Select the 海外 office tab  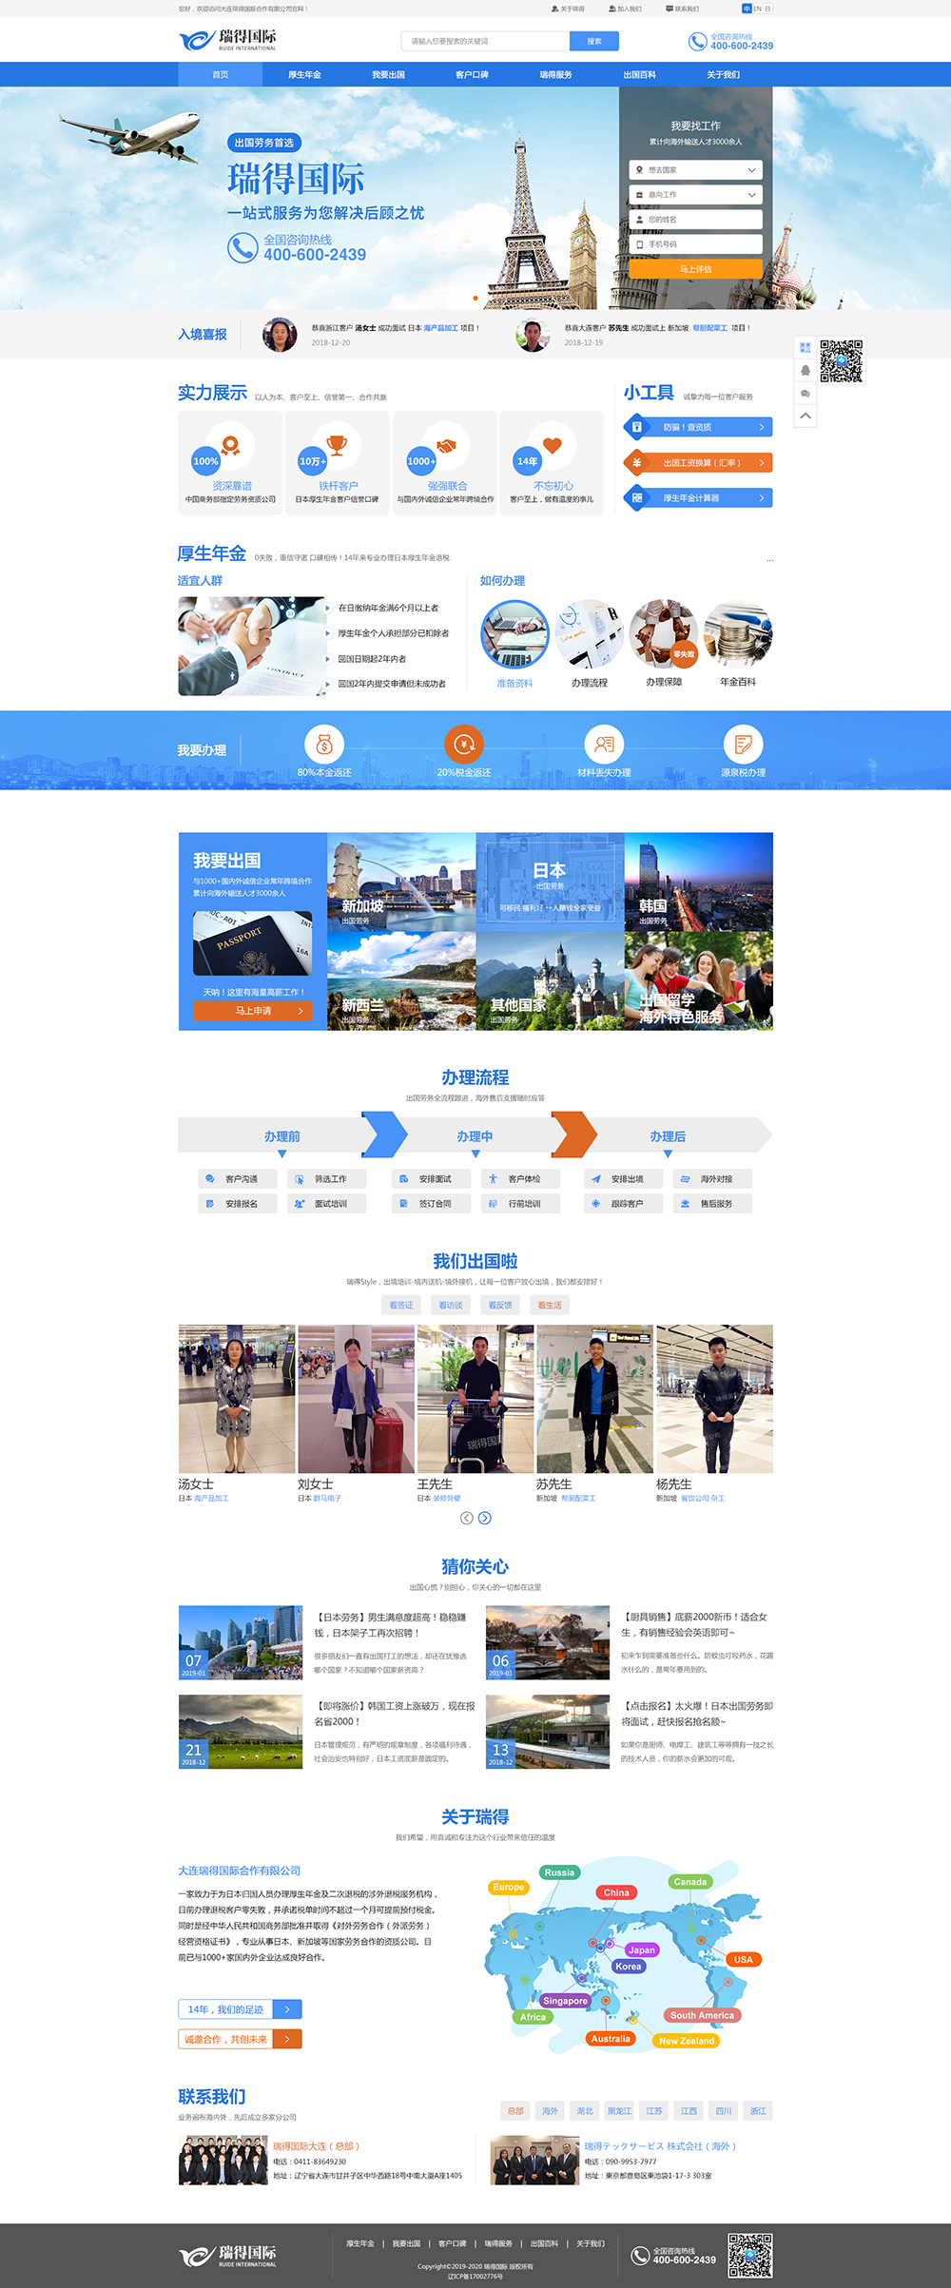click(x=550, y=2110)
